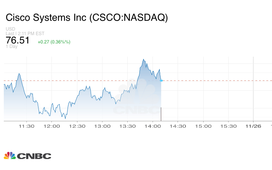
Task: Click the blue current-price dot marker
Action: [161, 80]
